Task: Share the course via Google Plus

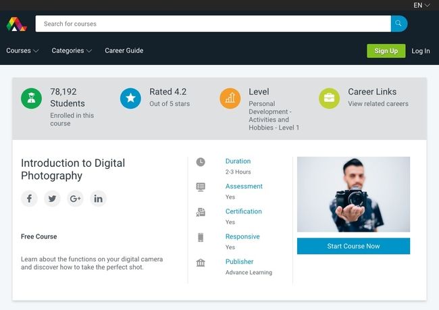Action: click(75, 199)
